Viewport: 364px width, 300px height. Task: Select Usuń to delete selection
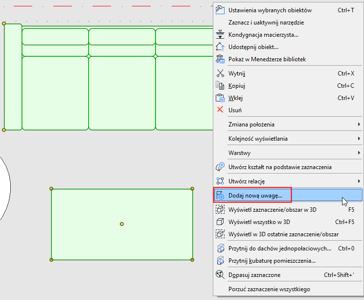pyautogui.click(x=288, y=110)
